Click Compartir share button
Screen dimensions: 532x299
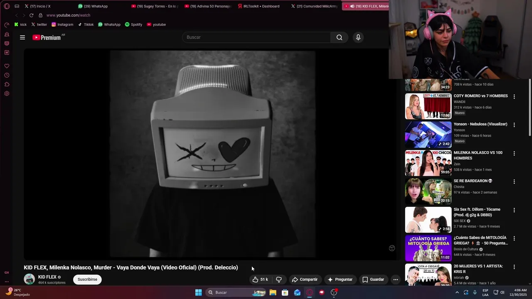click(305, 279)
